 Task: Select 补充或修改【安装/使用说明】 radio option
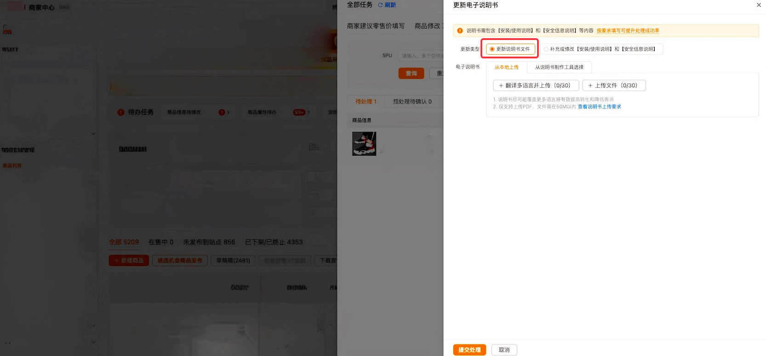tap(546, 49)
